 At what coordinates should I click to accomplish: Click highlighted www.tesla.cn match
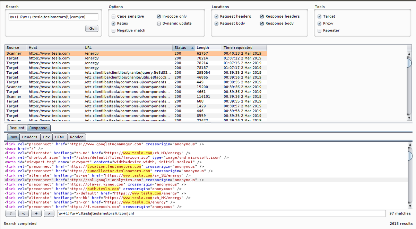click(x=136, y=202)
